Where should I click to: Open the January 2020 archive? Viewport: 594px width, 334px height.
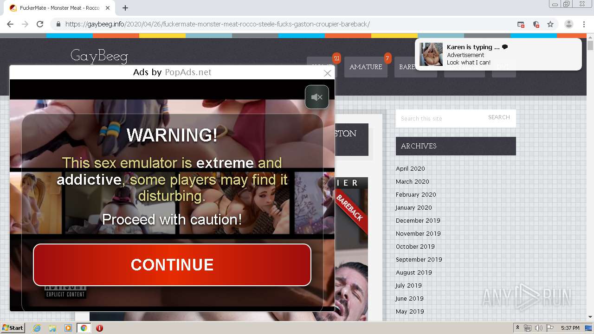coord(414,207)
